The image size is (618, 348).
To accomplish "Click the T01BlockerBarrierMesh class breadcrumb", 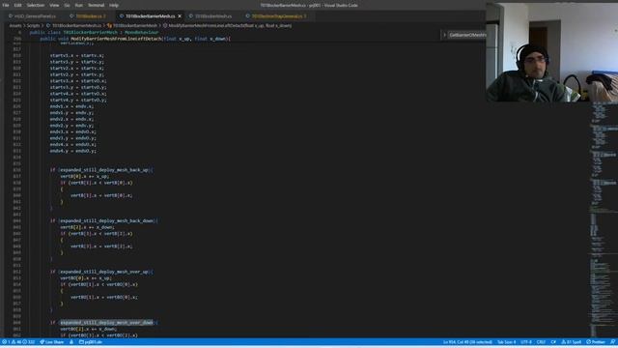I will (132, 26).
